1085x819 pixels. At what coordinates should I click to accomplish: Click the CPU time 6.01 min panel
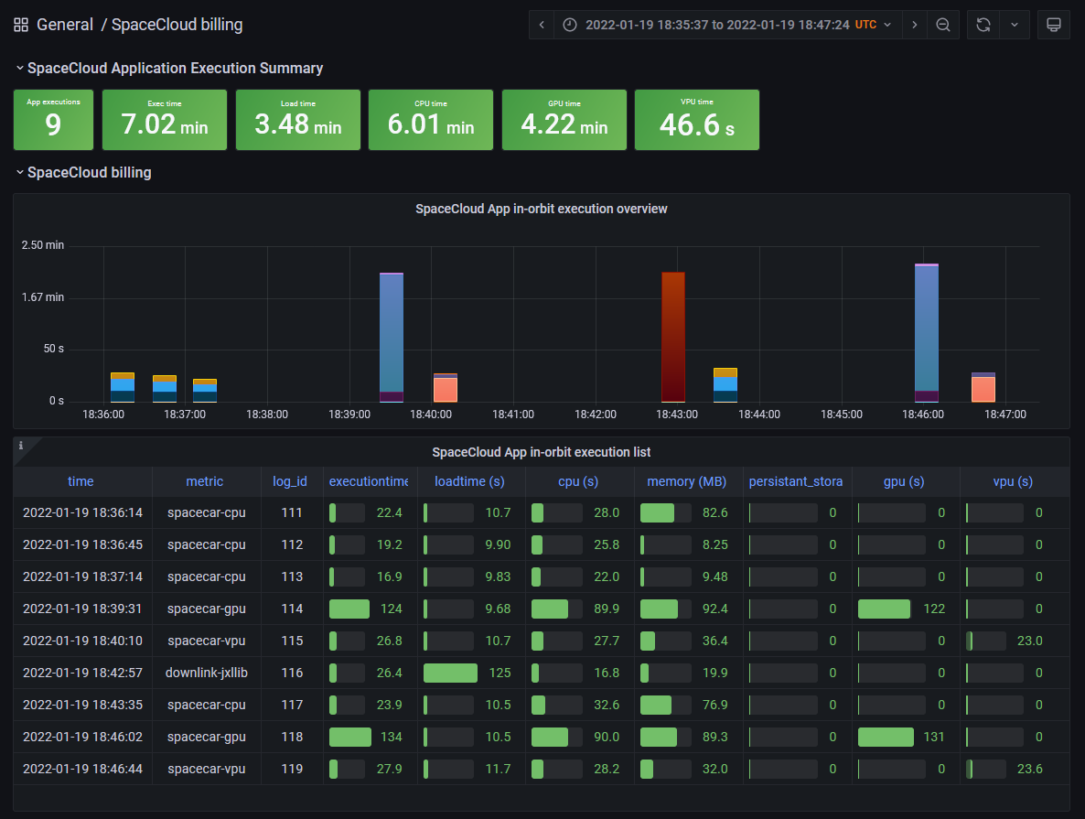(431, 120)
